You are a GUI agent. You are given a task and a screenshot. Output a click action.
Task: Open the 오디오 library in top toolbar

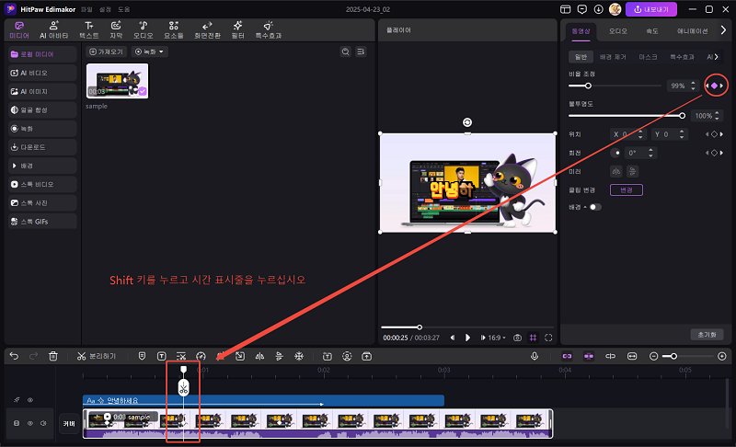(144, 30)
